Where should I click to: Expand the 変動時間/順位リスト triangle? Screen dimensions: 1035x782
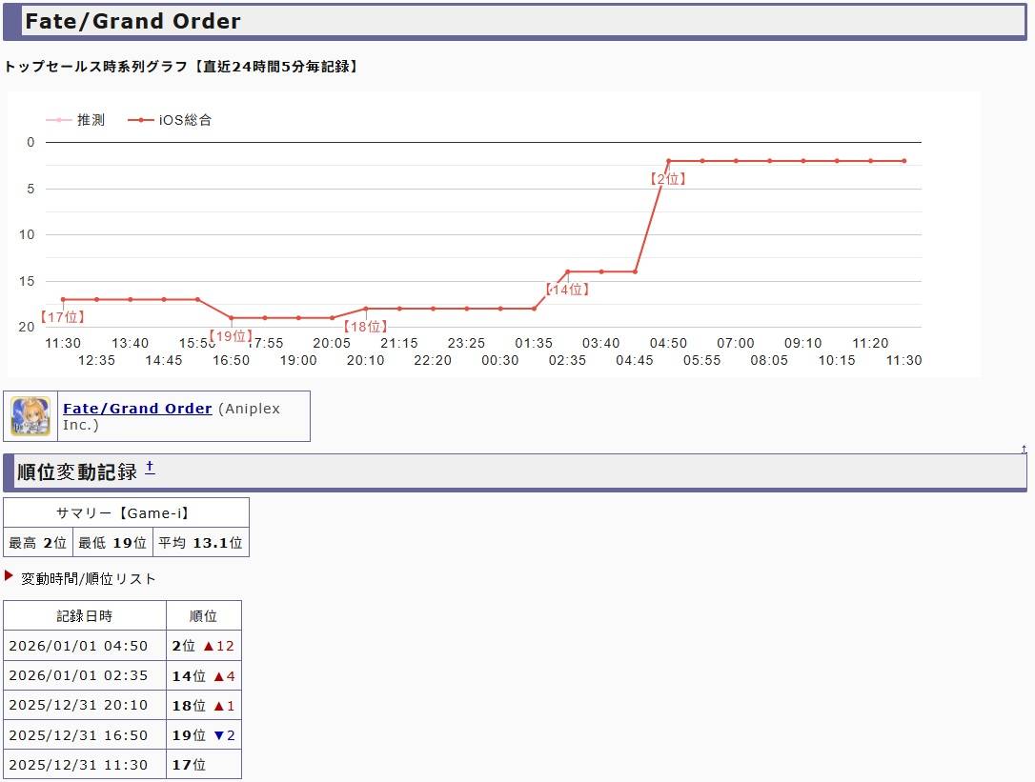tap(10, 576)
